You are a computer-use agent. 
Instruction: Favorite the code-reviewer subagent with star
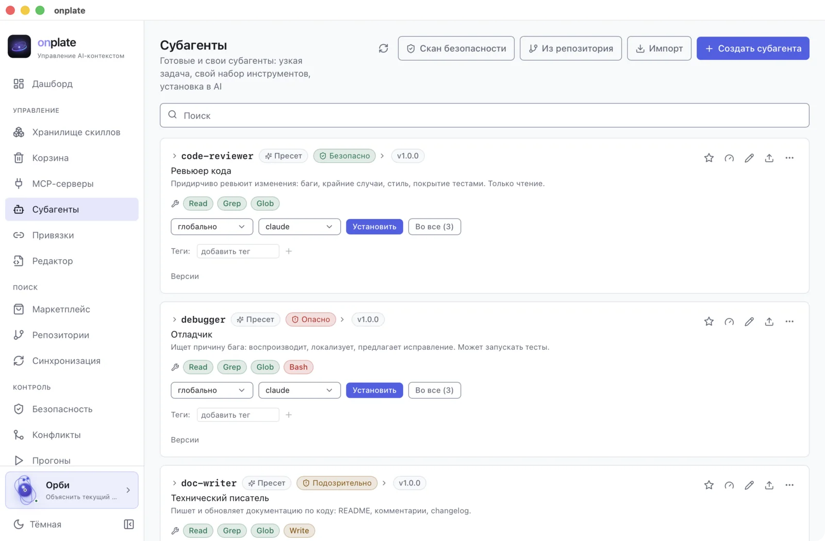click(x=709, y=158)
